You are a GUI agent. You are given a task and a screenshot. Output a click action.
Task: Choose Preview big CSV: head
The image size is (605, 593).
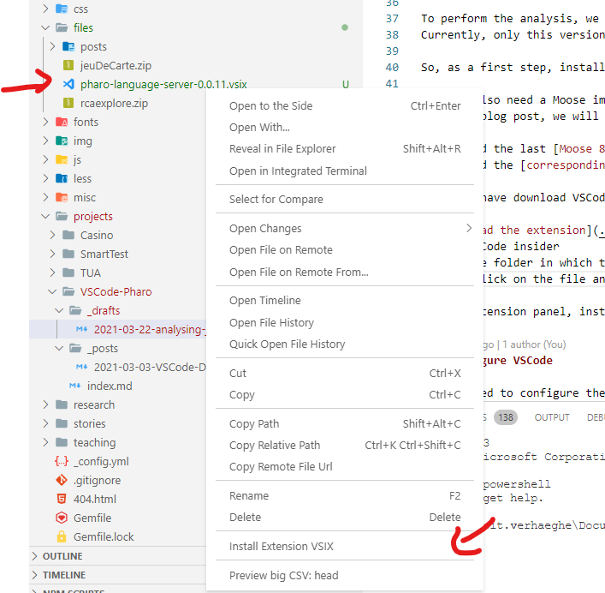click(x=345, y=575)
